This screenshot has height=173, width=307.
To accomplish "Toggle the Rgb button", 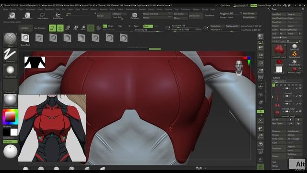I will [120, 26].
